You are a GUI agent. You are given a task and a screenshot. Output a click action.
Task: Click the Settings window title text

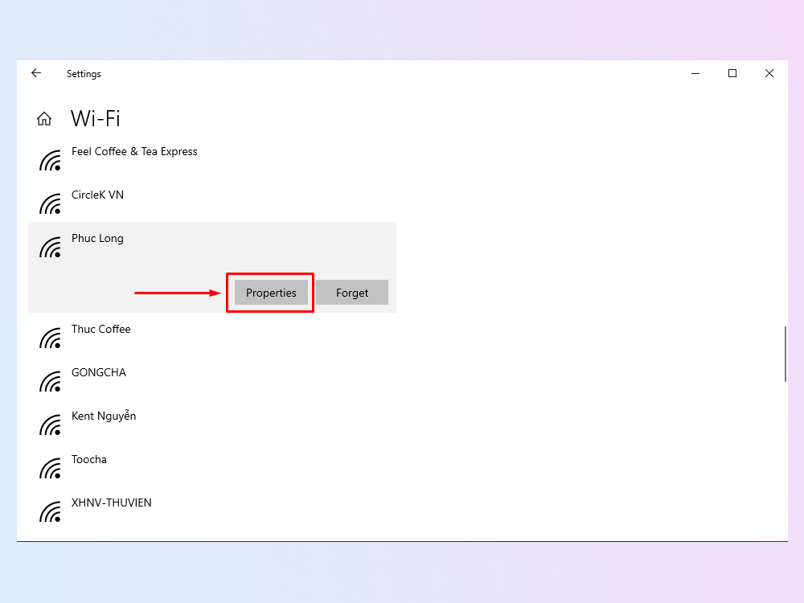point(84,74)
